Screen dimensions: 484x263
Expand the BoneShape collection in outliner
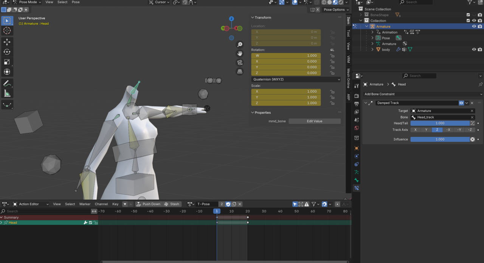pos(361,15)
